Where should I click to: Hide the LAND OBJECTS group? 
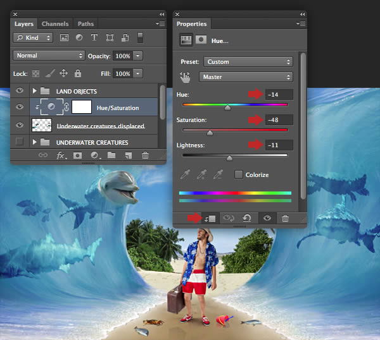point(20,90)
